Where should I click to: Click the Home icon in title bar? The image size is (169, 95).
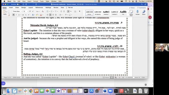point(24,4)
